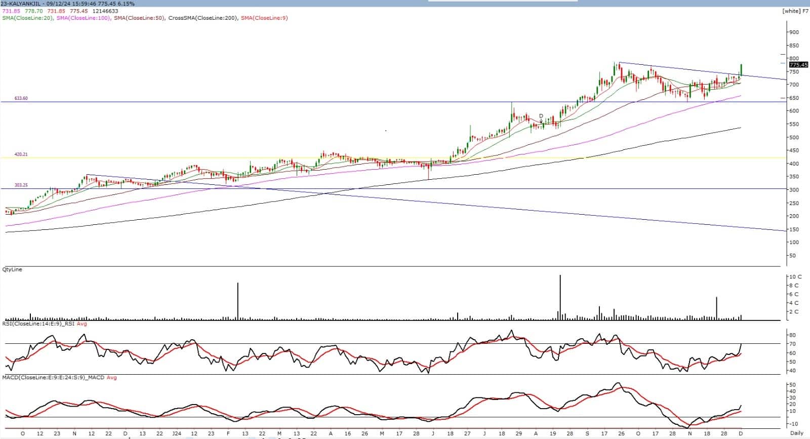Click the tallest volume bar in QtyLine

coord(560,298)
